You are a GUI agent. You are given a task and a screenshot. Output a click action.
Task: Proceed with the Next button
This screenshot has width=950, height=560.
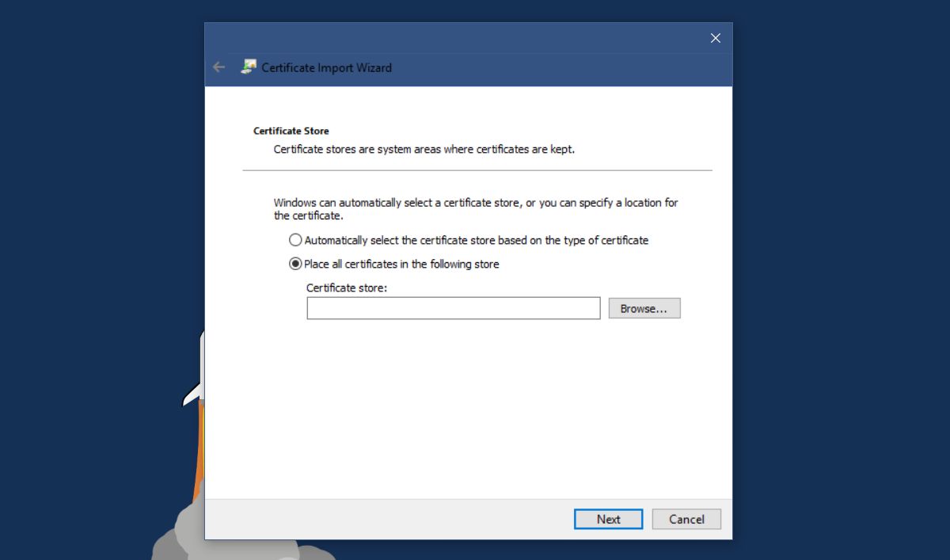(608, 519)
